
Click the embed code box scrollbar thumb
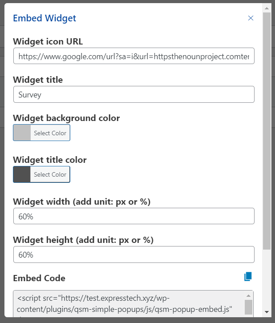tap(249, 307)
